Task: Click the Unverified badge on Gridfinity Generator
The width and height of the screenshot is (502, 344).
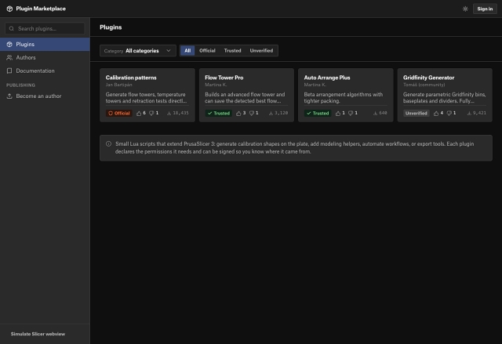Action: [416, 113]
